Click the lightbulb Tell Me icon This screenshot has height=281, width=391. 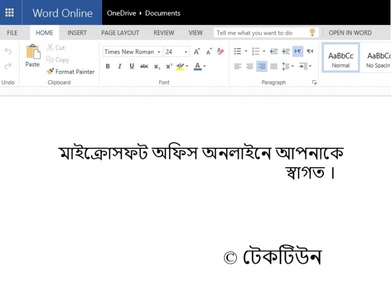tap(312, 32)
